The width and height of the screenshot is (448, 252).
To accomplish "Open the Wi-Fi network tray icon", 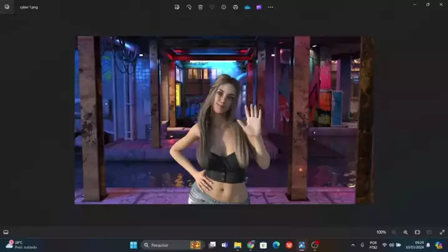I will (384, 245).
